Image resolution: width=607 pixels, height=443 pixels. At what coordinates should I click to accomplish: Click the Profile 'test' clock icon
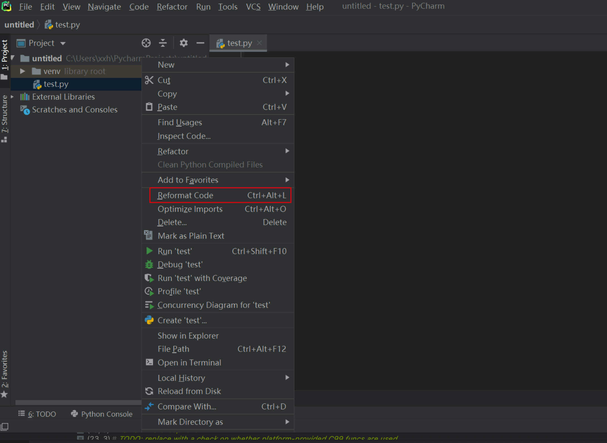click(x=149, y=291)
